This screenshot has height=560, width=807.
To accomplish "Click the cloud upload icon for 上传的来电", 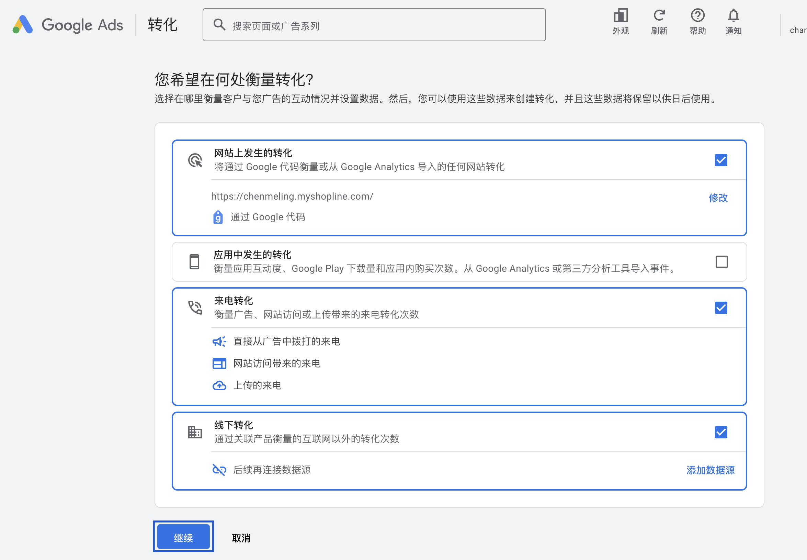I will pos(219,385).
